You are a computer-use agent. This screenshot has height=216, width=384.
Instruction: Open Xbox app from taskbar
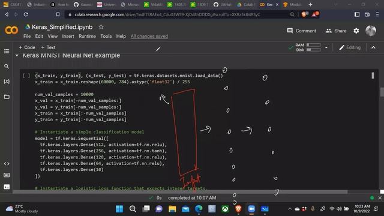tap(225, 209)
